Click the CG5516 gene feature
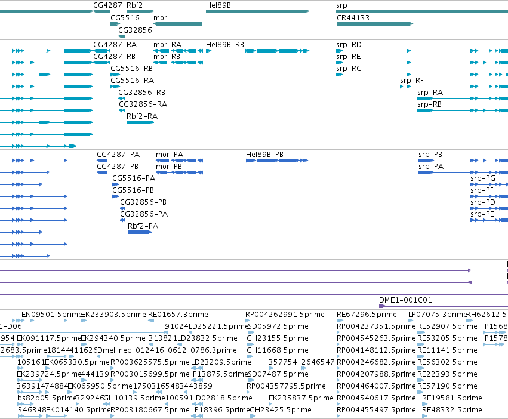Screen dimensions: 508x419 (x=115, y=24)
